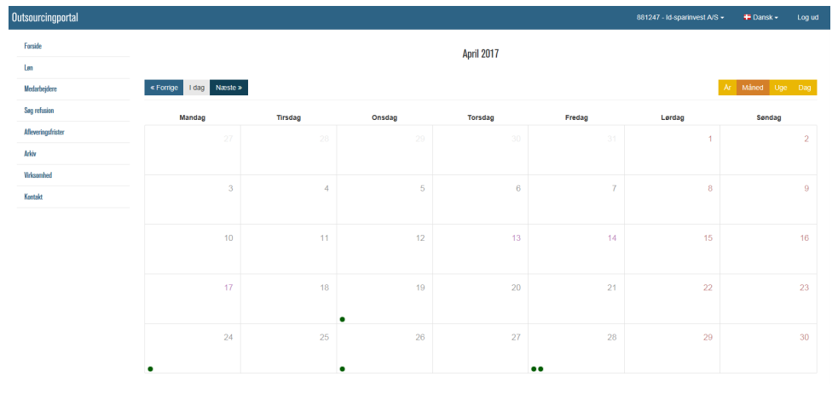Click the Søndag column header
The image size is (838, 405).
tap(769, 118)
